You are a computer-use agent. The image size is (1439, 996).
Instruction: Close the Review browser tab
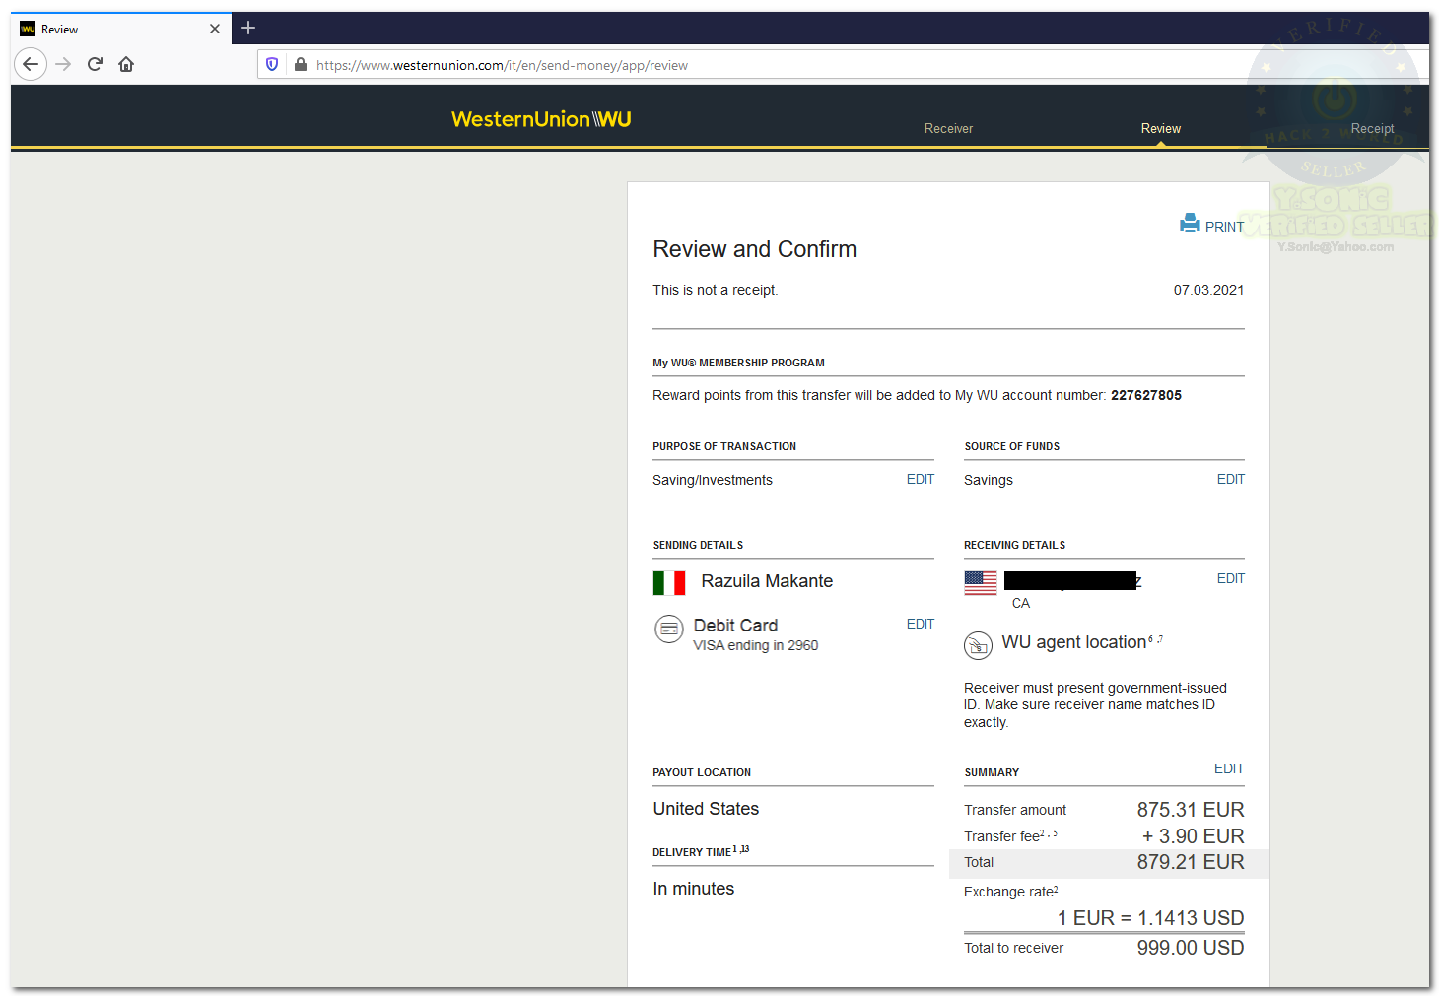pos(215,29)
